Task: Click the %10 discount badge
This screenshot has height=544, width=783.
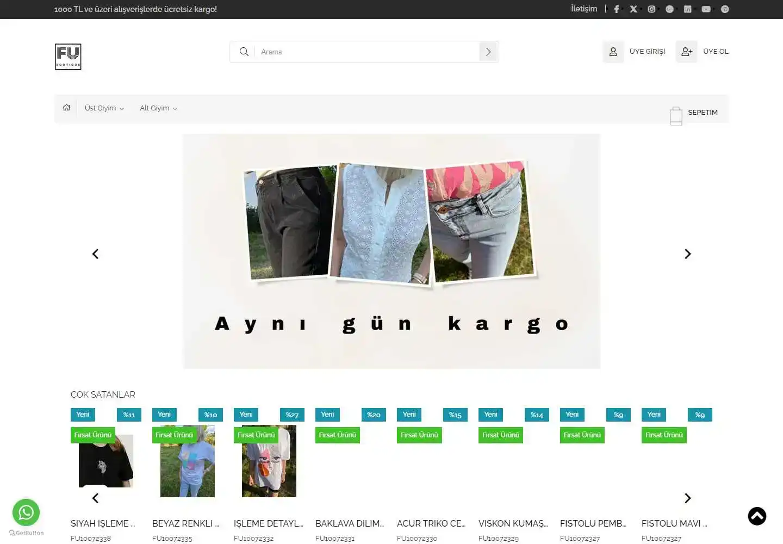Action: (x=210, y=415)
